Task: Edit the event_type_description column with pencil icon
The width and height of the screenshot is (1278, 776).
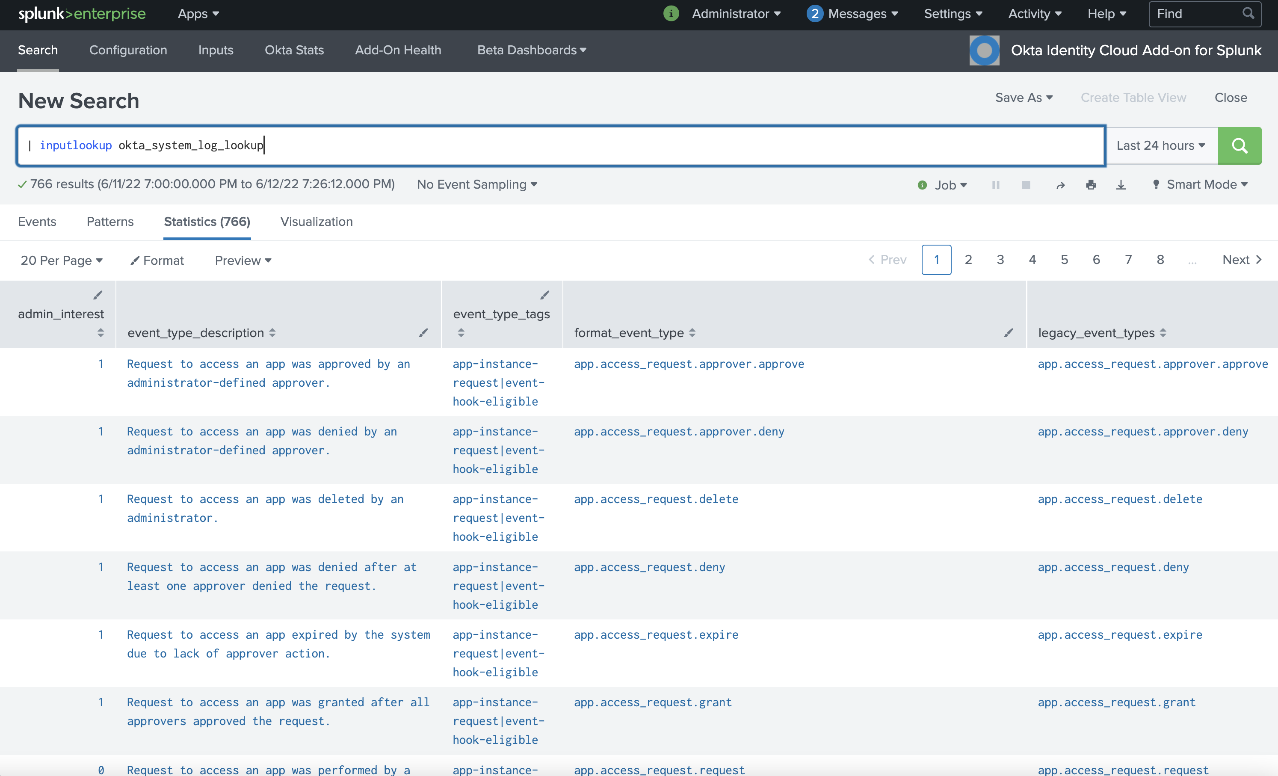Action: pos(423,332)
